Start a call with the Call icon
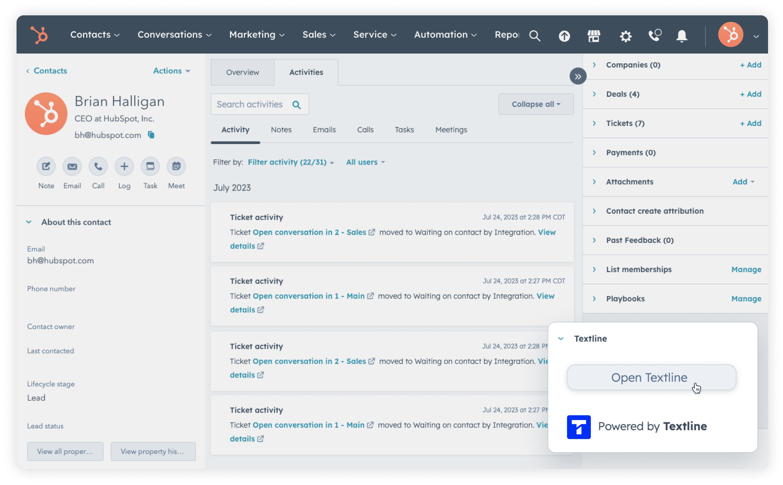The image size is (783, 485). 98,166
